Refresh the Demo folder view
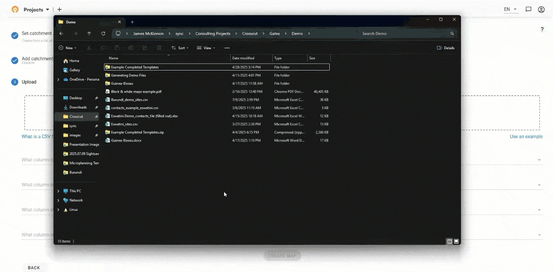The image size is (553, 272). (103, 34)
